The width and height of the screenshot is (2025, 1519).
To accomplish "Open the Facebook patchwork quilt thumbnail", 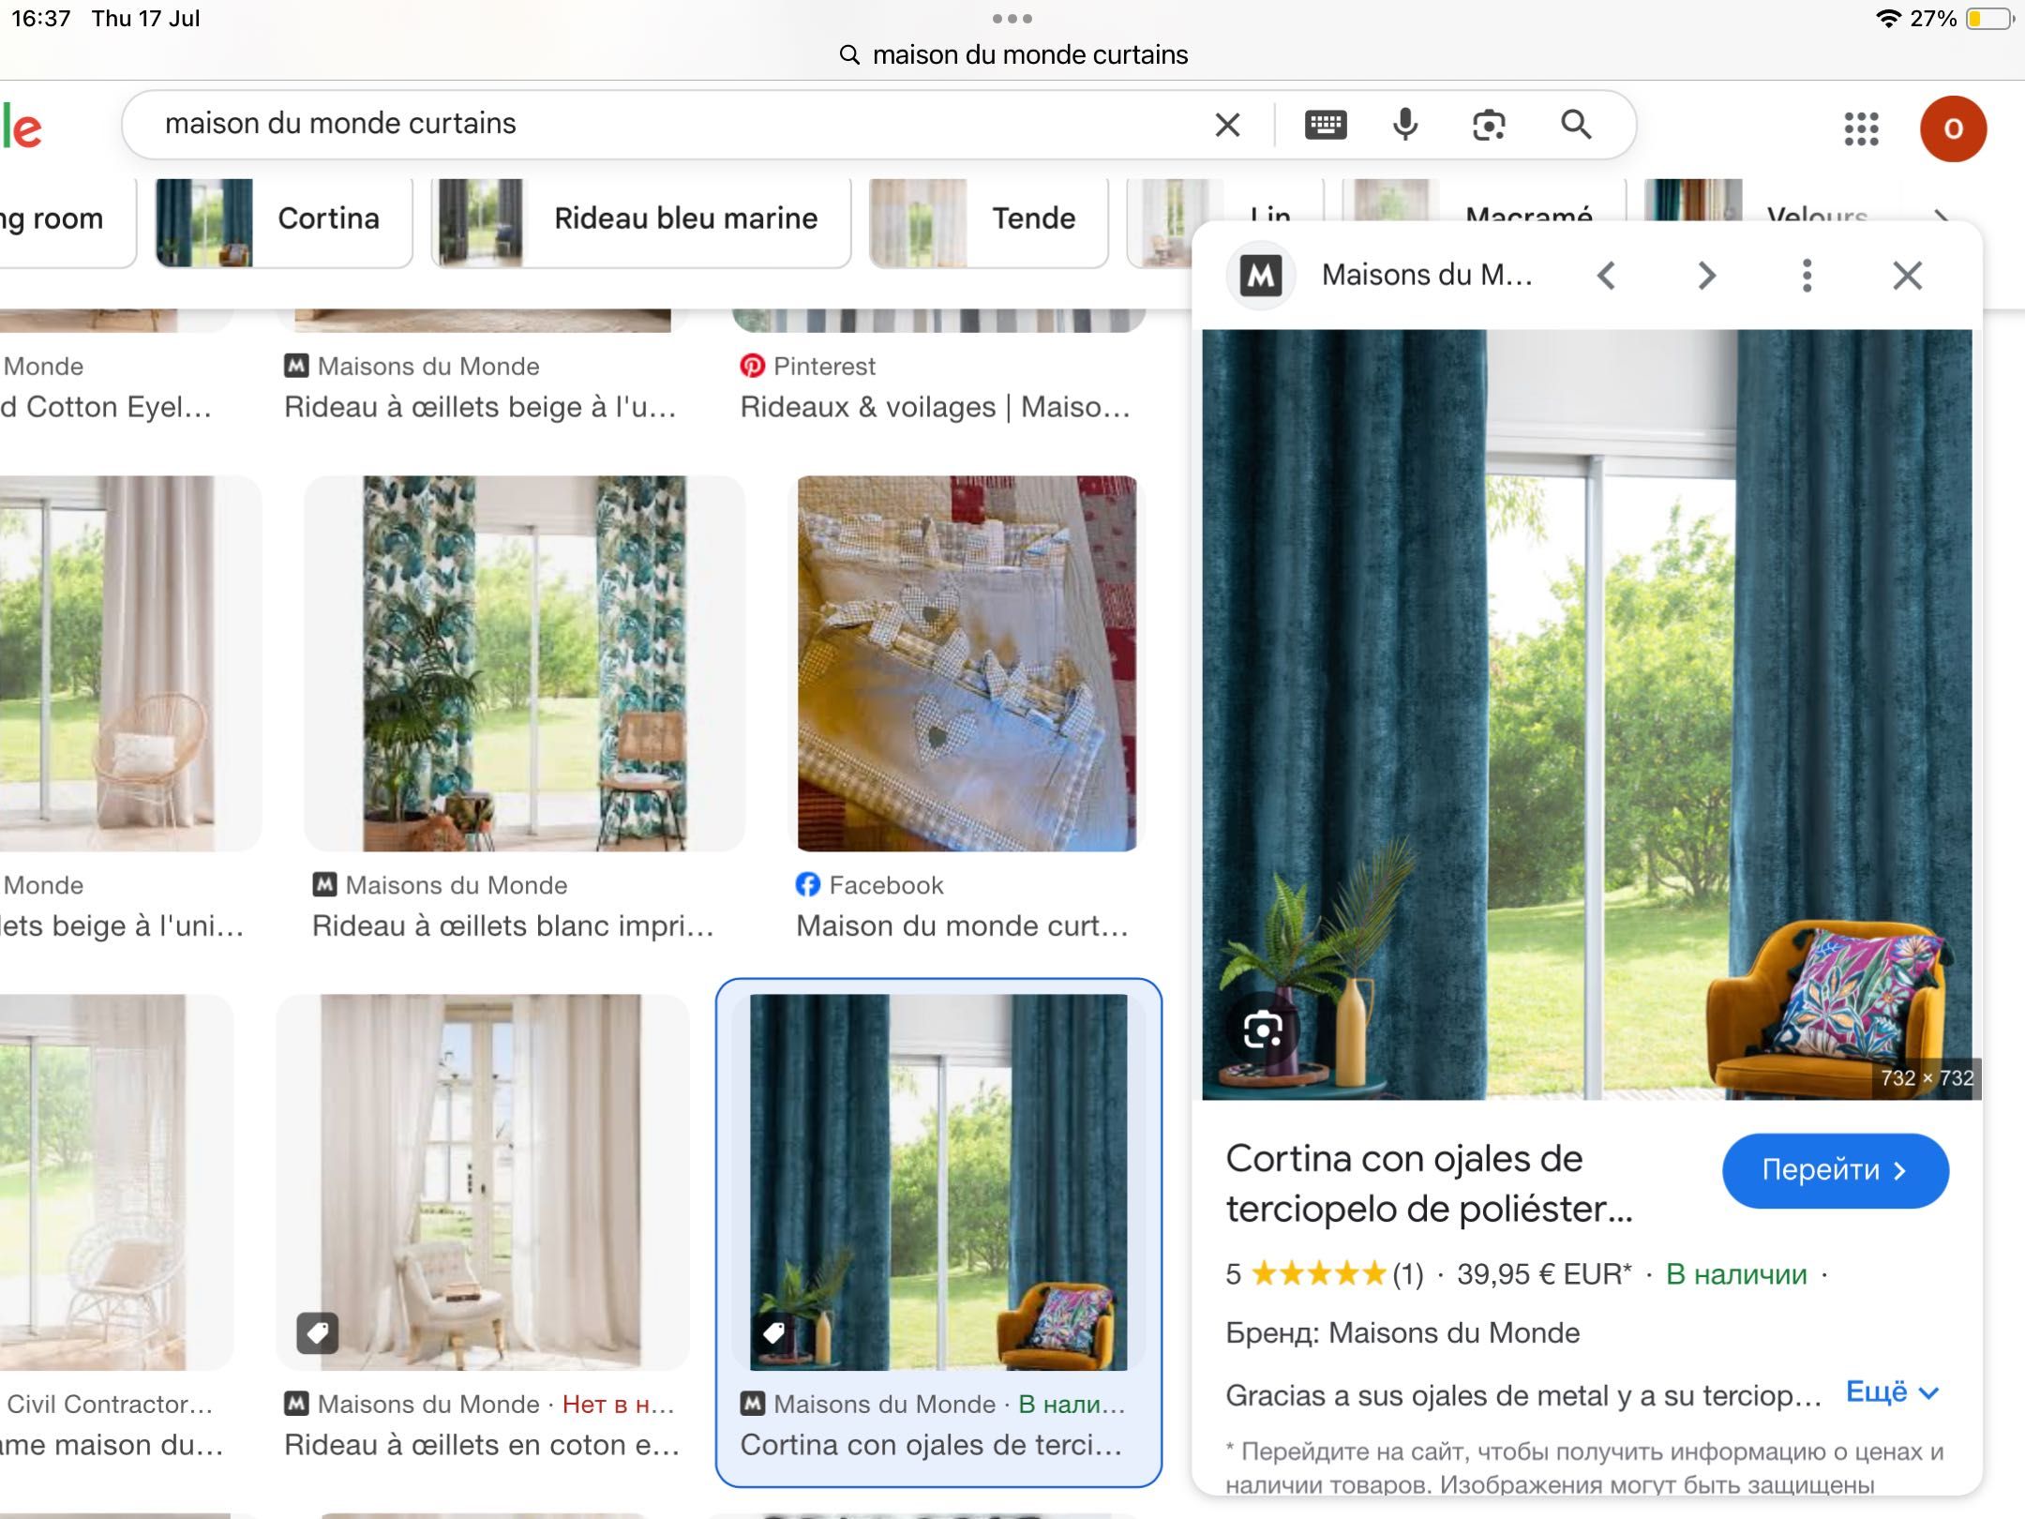I will [967, 664].
